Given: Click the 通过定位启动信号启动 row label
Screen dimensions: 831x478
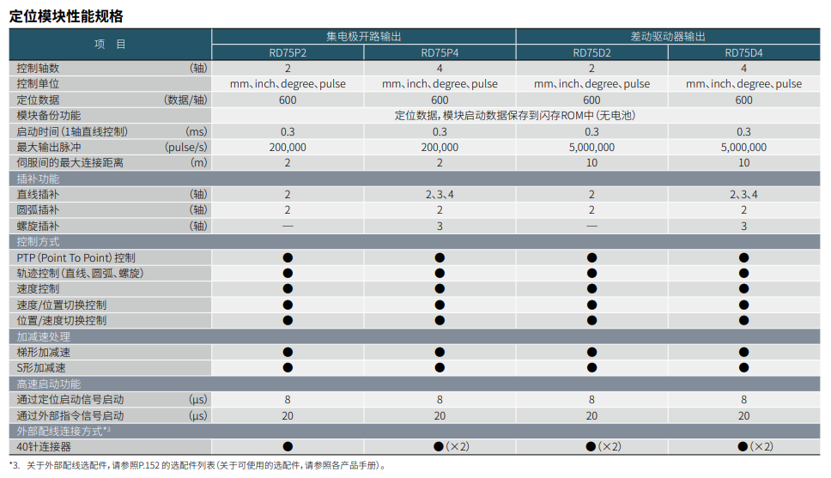Looking at the screenshot, I should [70, 400].
